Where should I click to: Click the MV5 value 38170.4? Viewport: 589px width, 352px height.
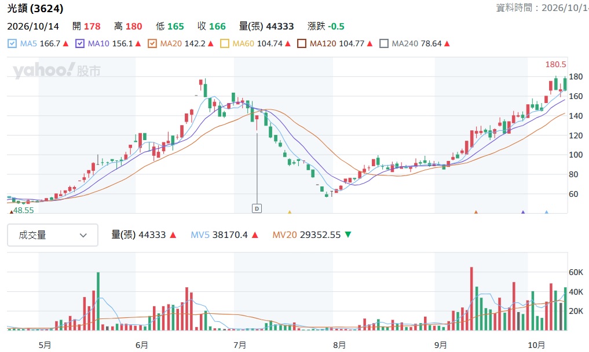(x=230, y=235)
